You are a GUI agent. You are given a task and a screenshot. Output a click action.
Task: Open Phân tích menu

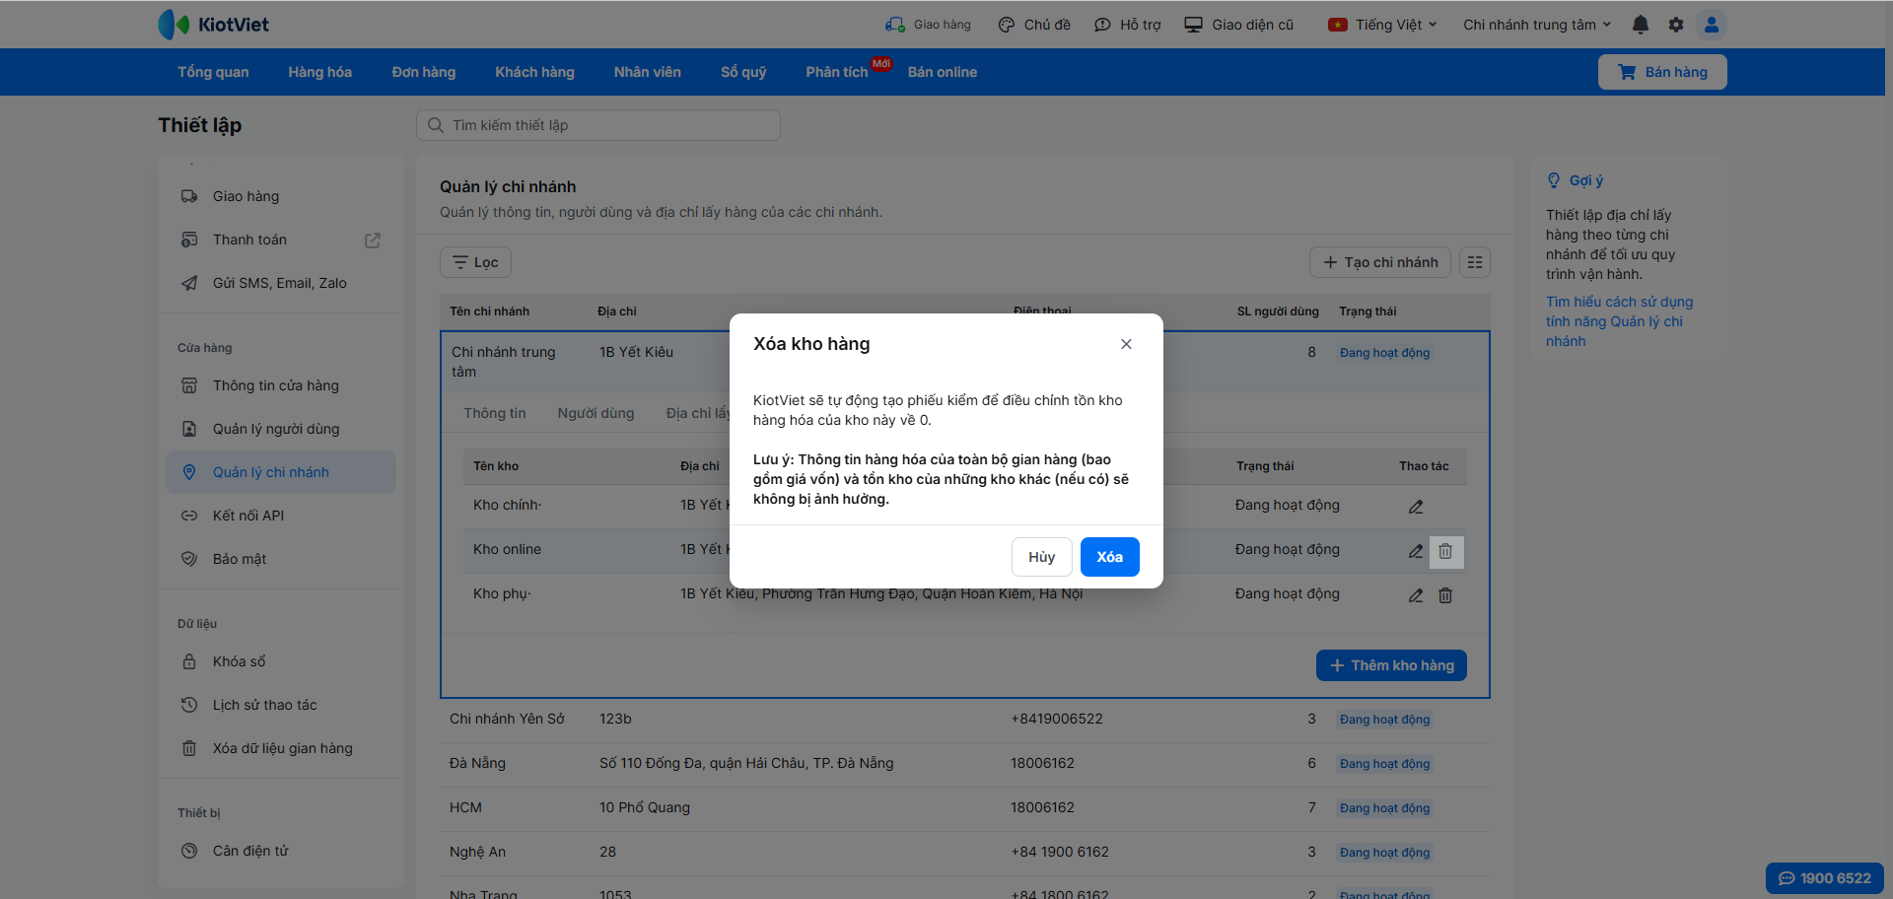837,72
